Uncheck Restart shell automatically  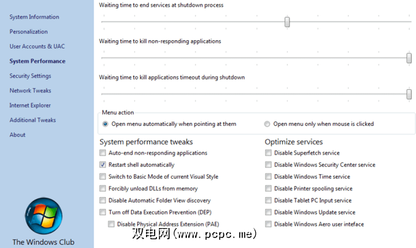tap(103, 165)
